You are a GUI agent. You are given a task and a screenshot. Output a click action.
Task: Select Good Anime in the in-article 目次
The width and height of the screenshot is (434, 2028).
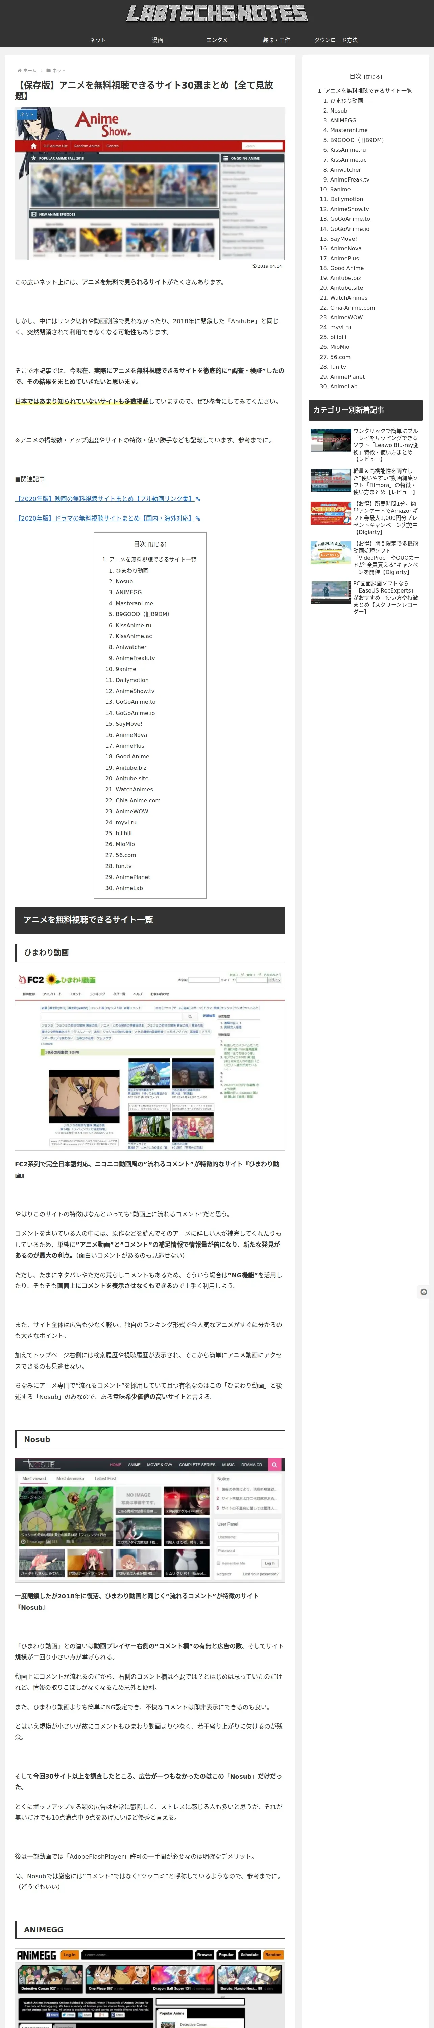point(132,756)
